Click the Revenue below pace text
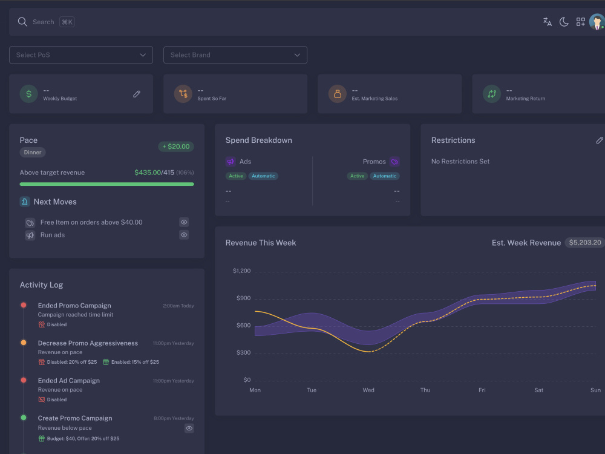This screenshot has height=454, width=605. pos(65,428)
